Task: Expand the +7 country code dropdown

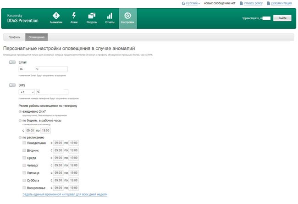Action: [27, 92]
